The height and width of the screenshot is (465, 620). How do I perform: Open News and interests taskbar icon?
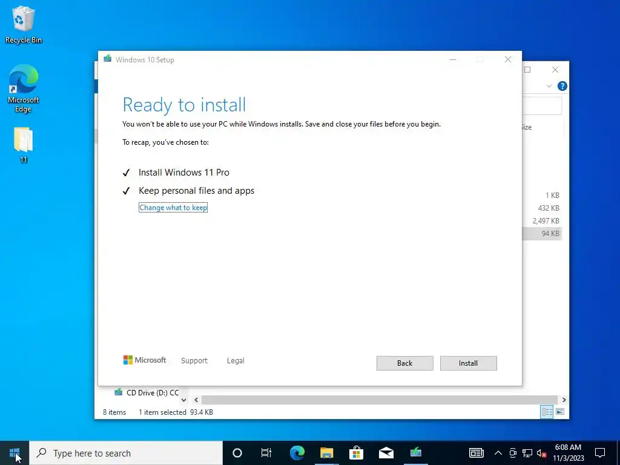click(476, 453)
